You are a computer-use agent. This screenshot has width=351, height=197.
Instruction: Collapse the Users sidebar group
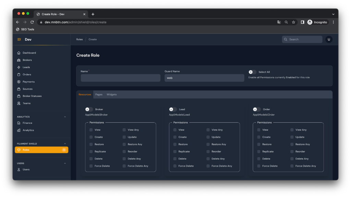[x=65, y=163]
